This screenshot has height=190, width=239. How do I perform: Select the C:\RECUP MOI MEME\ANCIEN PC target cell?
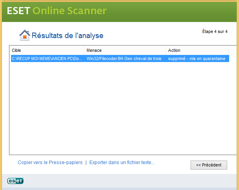click(47, 58)
